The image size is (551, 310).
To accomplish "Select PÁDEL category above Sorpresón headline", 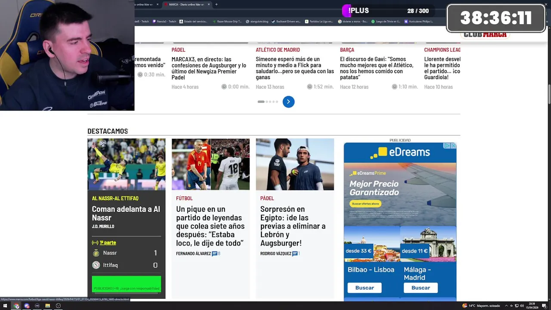I will [x=267, y=198].
